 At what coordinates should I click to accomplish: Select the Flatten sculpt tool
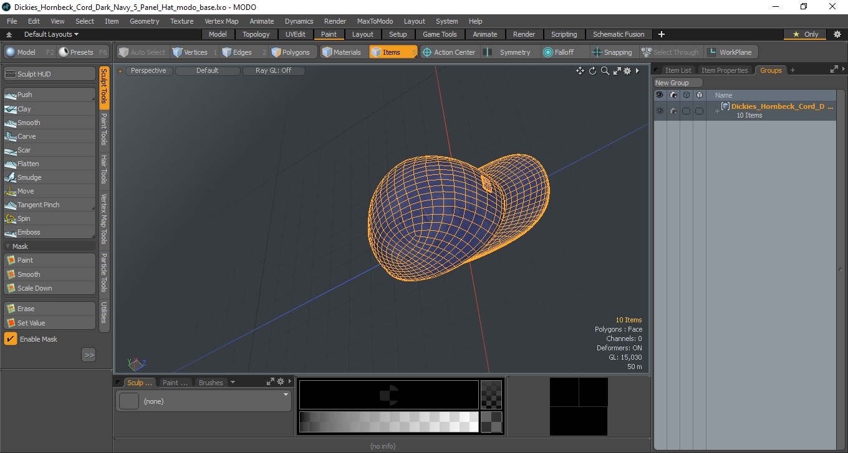[49, 164]
